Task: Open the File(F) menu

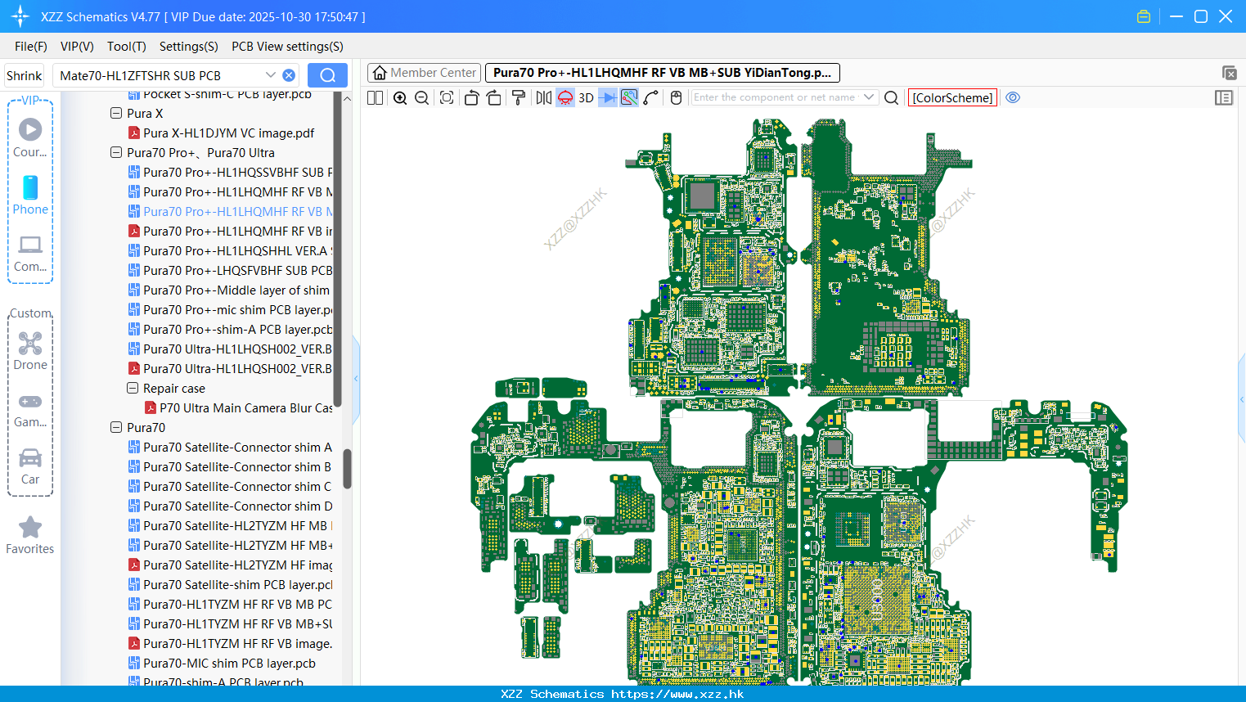Action: coord(31,47)
